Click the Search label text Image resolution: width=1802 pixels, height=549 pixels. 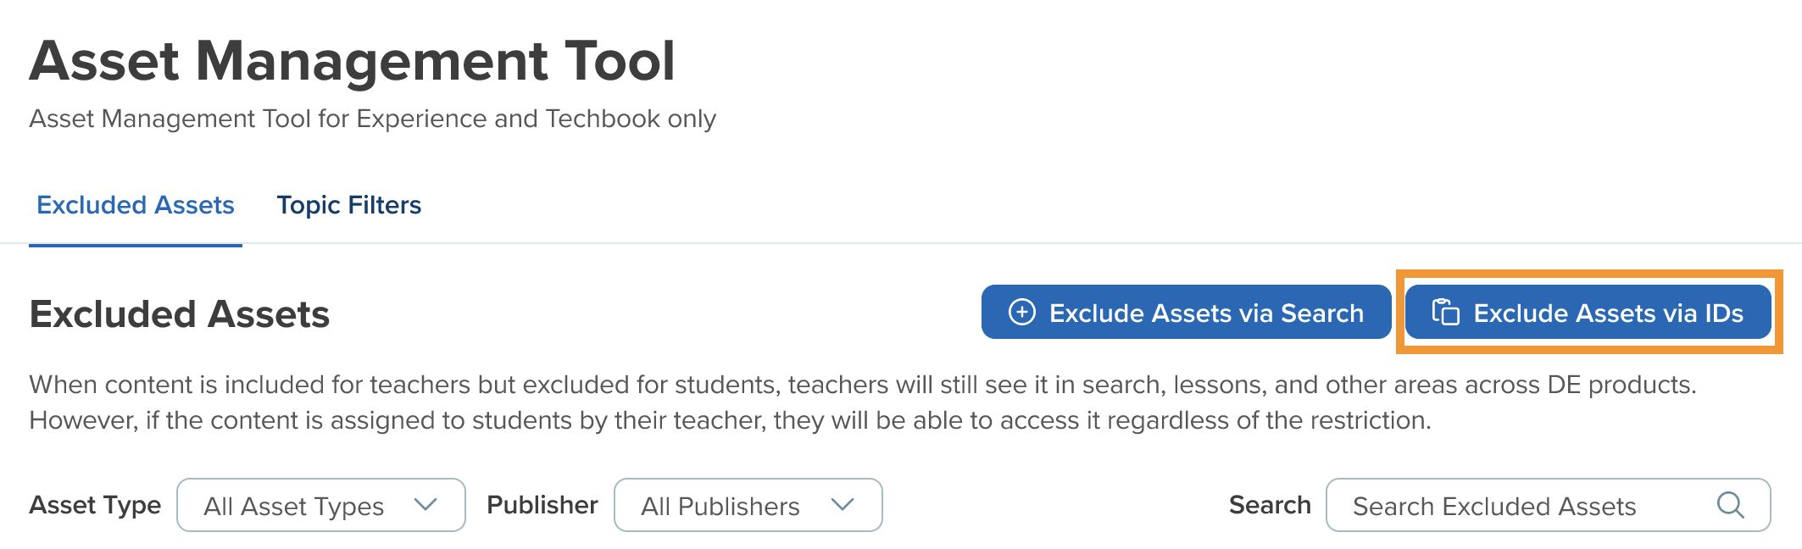point(1270,505)
